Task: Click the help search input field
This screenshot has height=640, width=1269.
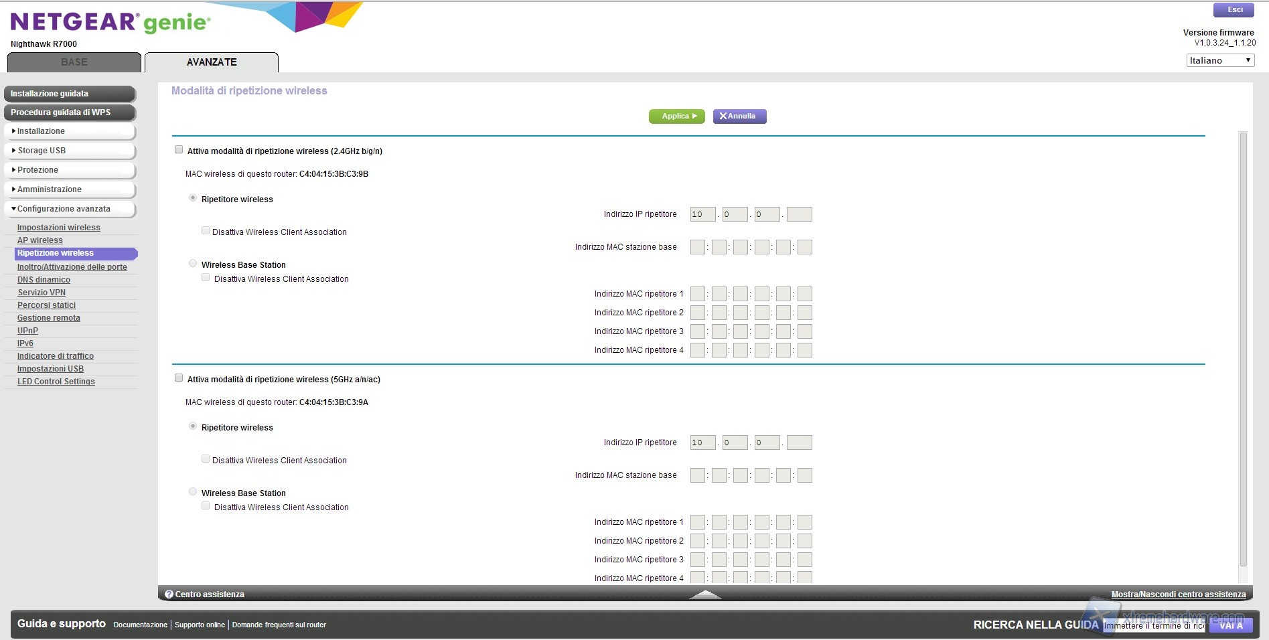Action: (1153, 625)
